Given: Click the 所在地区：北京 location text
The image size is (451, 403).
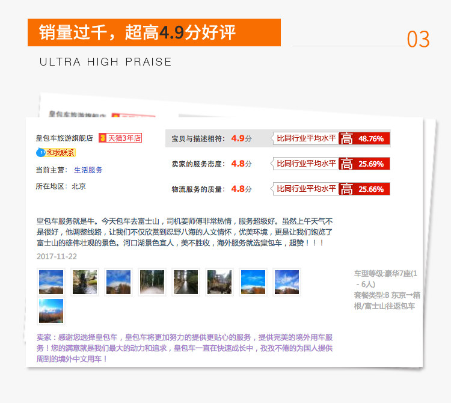Looking at the screenshot, I should 61,186.
